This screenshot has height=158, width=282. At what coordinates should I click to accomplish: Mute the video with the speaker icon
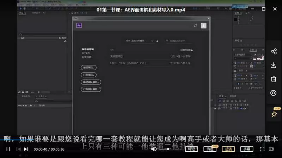pyautogui.click(x=154, y=149)
